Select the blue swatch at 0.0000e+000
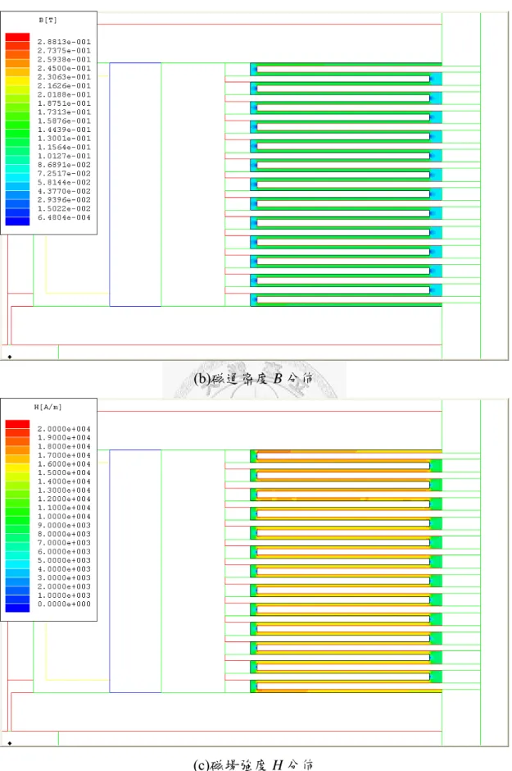The image size is (512, 771). pos(17,608)
